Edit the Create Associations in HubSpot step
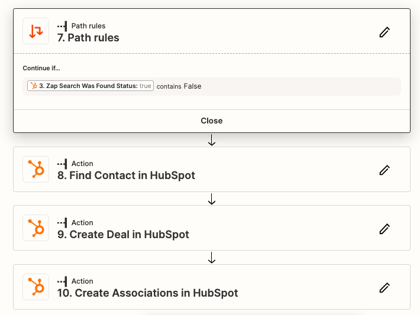 [x=385, y=287]
